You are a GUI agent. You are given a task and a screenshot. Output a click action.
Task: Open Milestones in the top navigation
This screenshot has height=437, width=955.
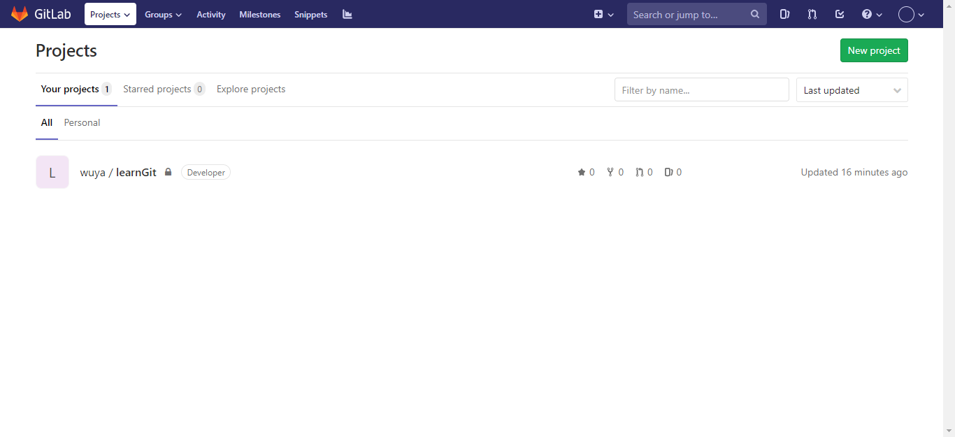[x=260, y=14]
